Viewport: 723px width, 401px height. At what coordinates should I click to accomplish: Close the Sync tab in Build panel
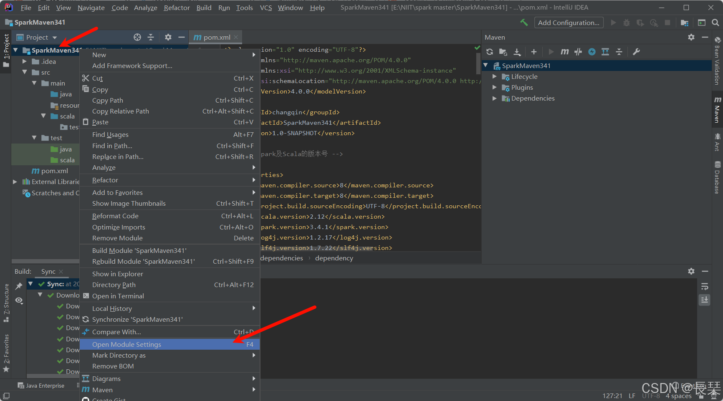[x=61, y=271]
